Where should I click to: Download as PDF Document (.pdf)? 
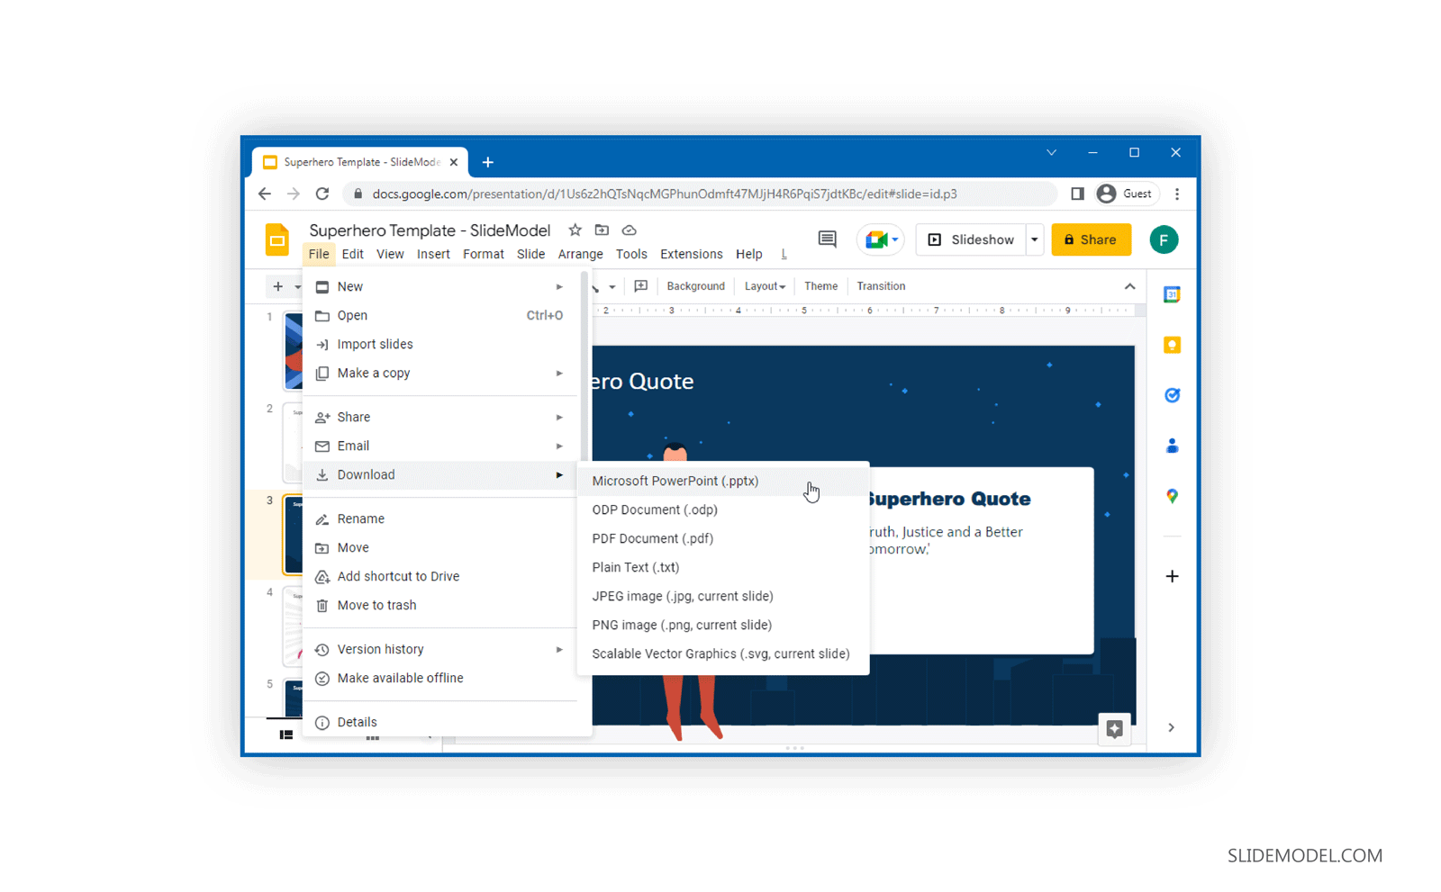tap(723, 538)
